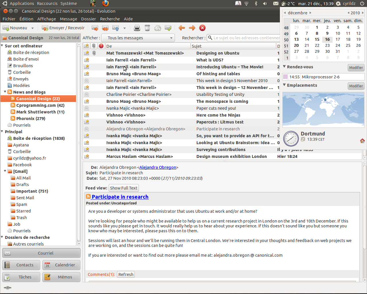Delete message using the trash toolbar icon
The height and width of the screenshot is (294, 367).
click(147, 28)
